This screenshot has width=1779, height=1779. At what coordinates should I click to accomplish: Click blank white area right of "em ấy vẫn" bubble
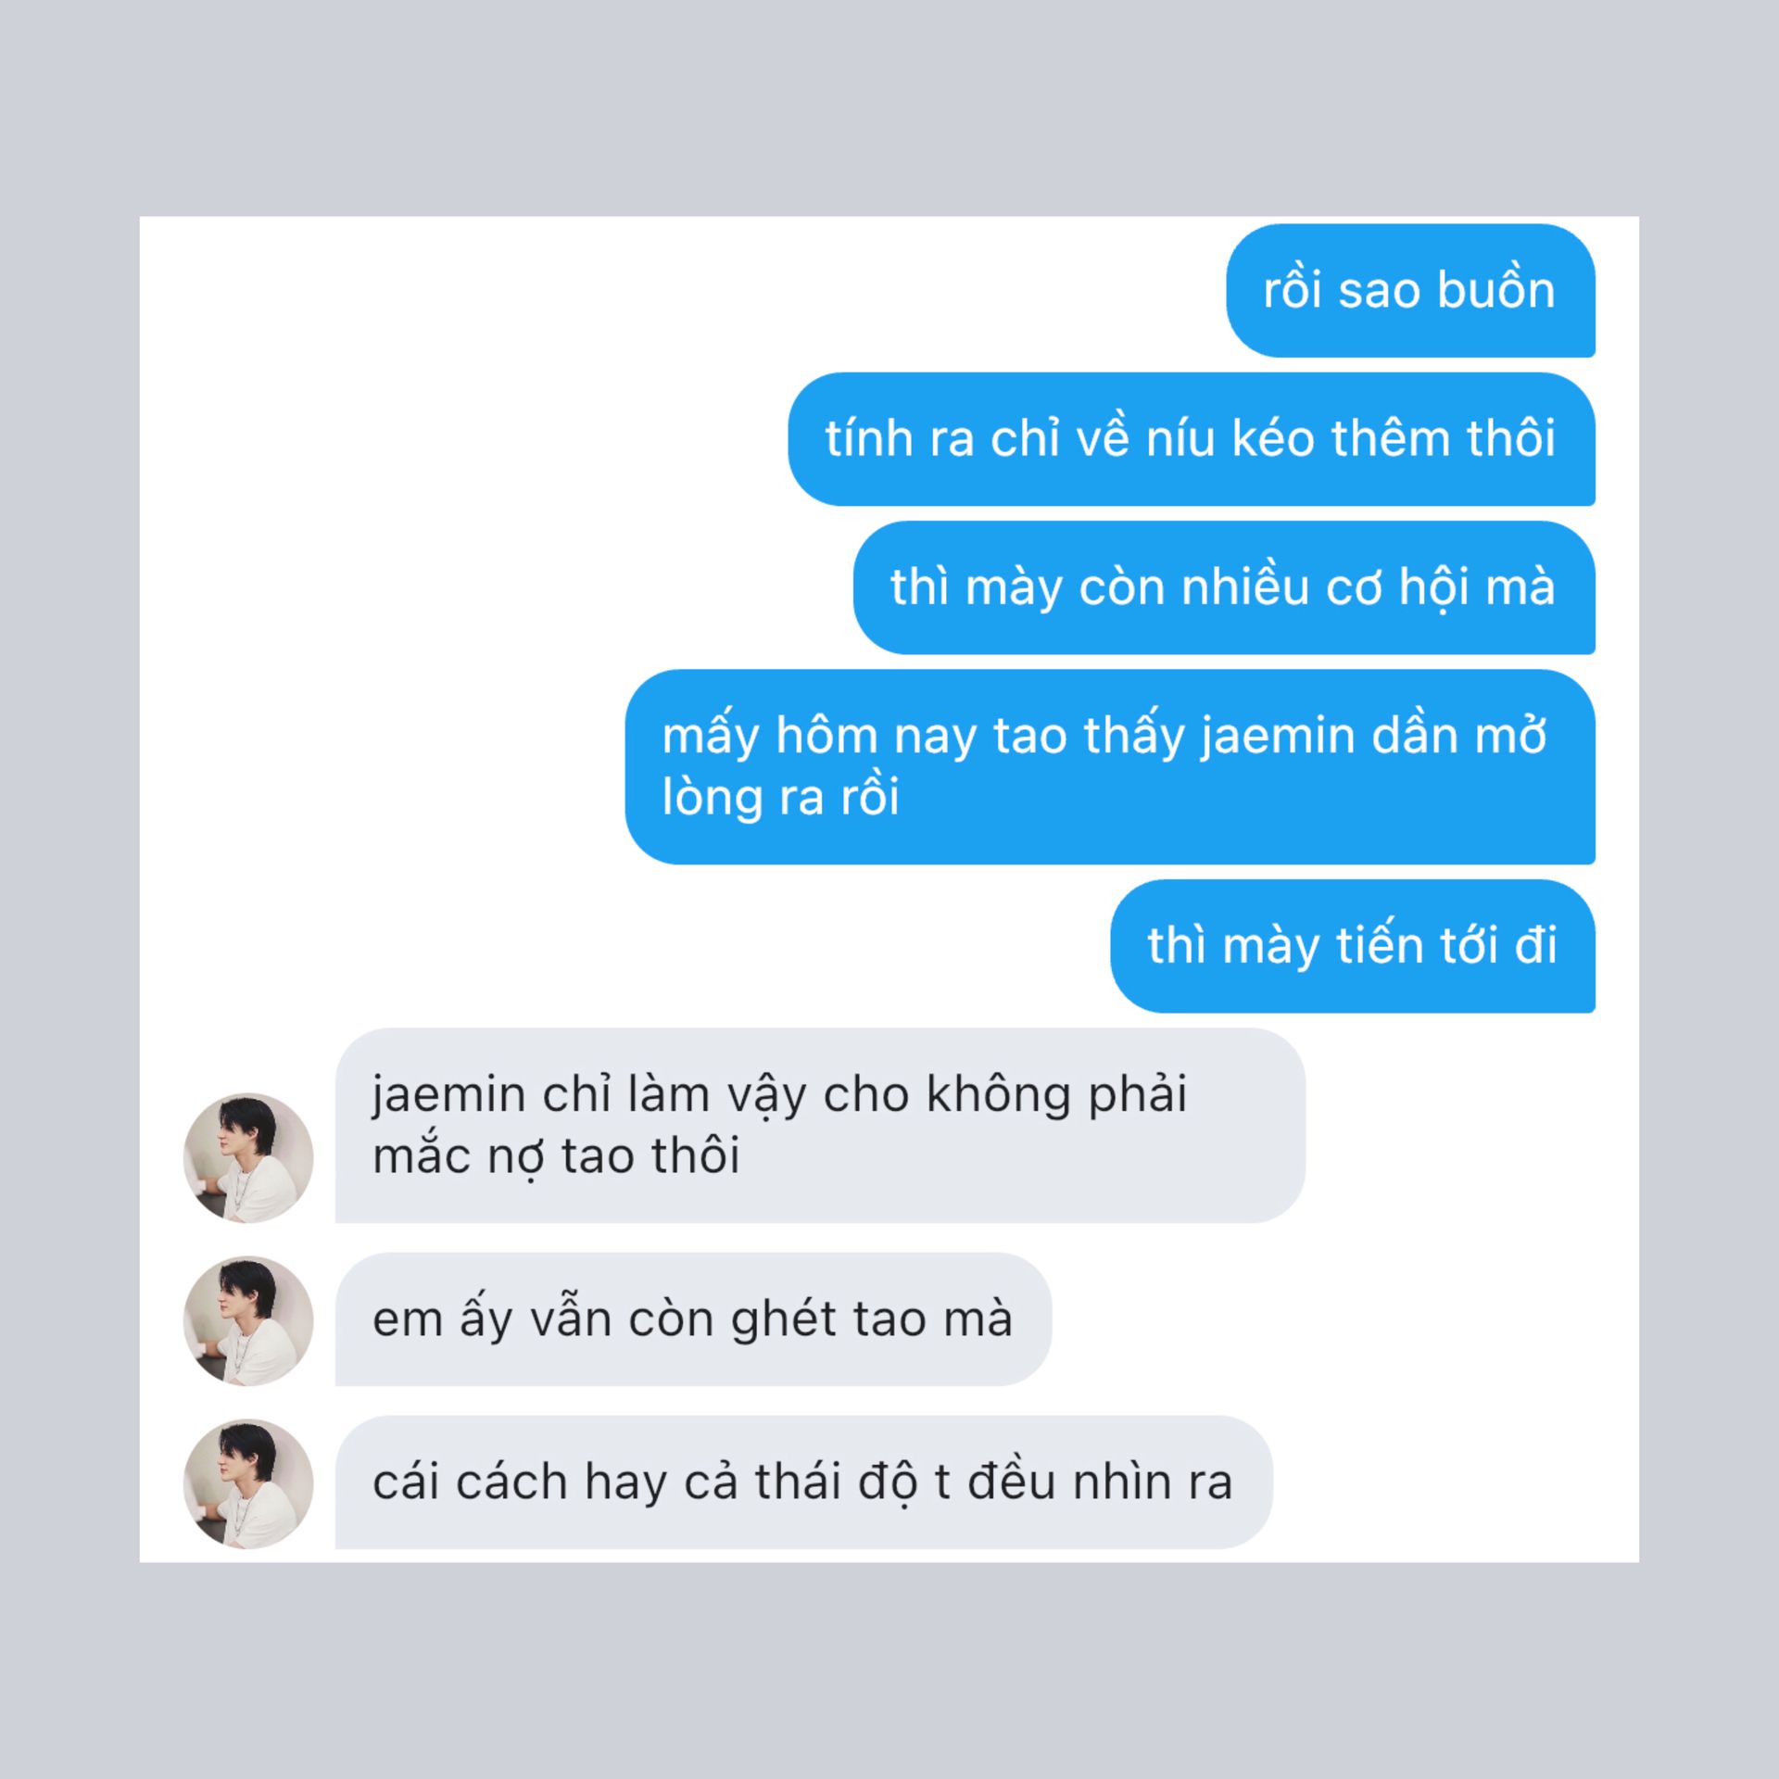[1344, 1319]
